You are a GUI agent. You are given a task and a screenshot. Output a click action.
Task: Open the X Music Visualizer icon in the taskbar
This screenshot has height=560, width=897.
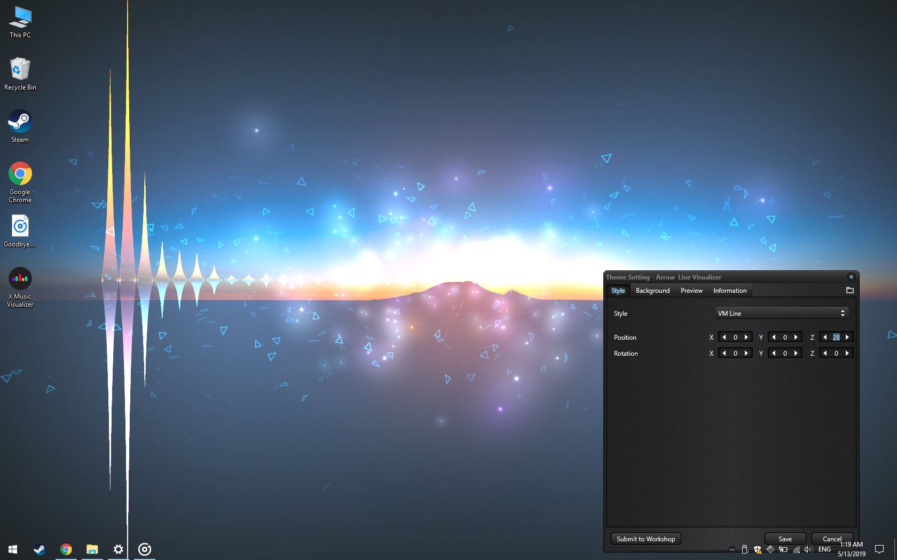tap(144, 549)
